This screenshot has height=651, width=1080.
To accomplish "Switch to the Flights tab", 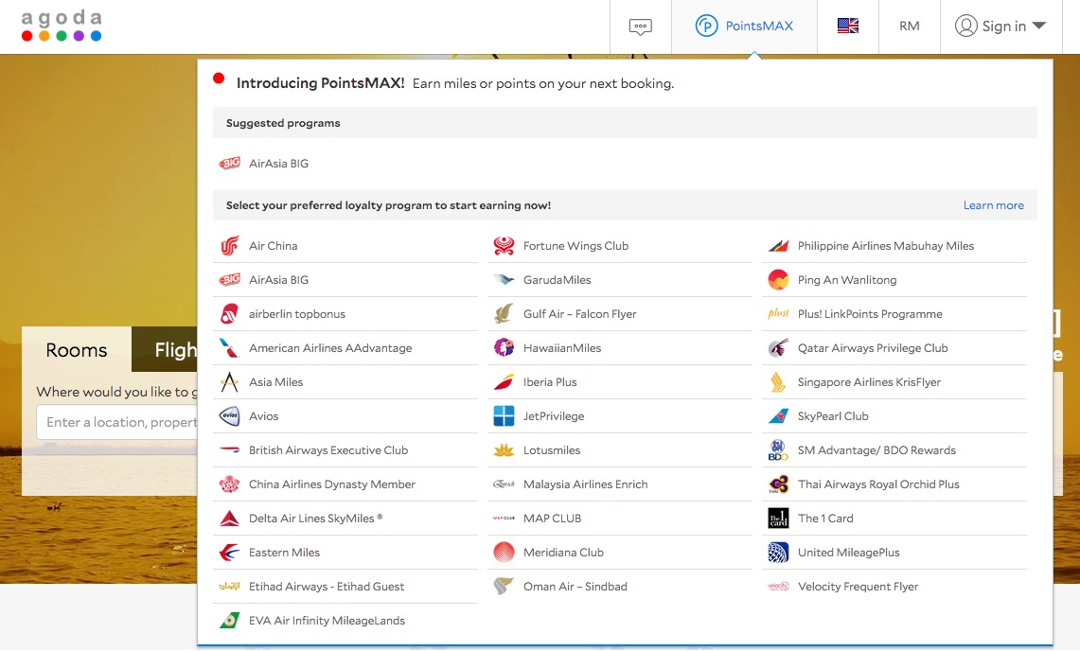I will tap(166, 350).
